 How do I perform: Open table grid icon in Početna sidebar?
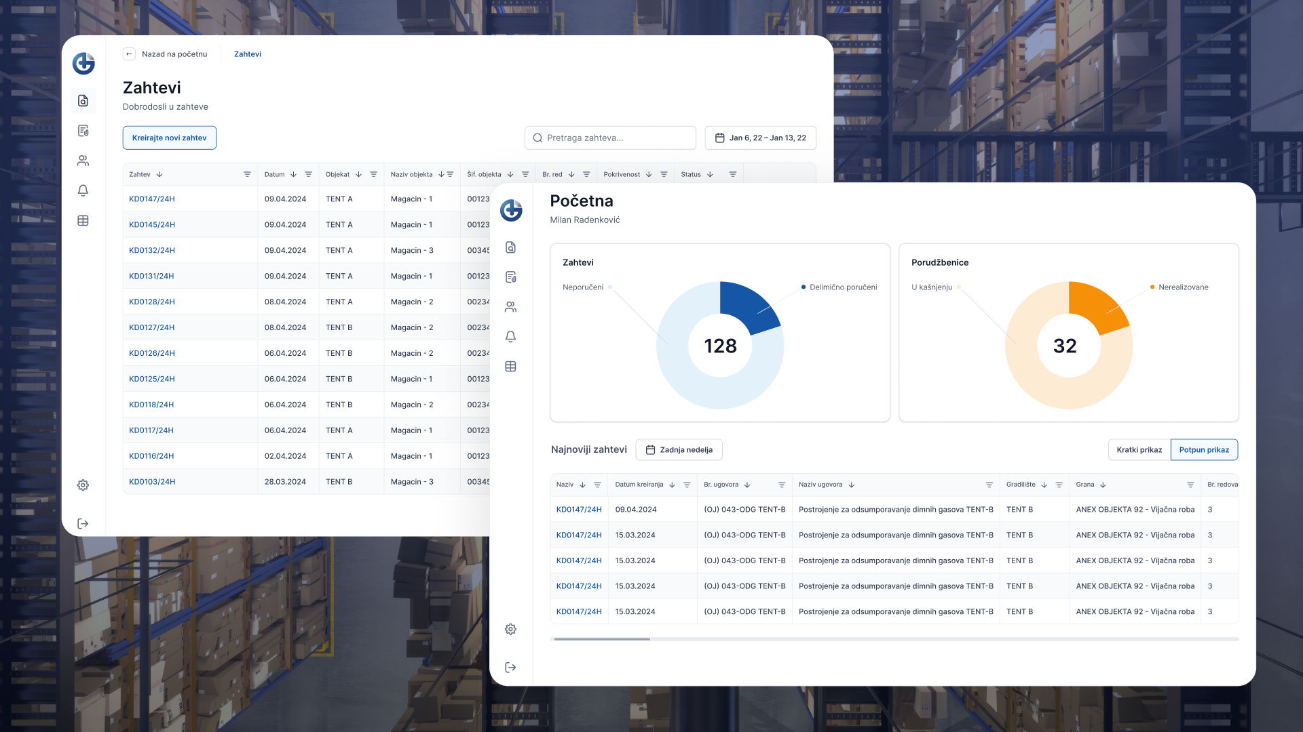(510, 367)
